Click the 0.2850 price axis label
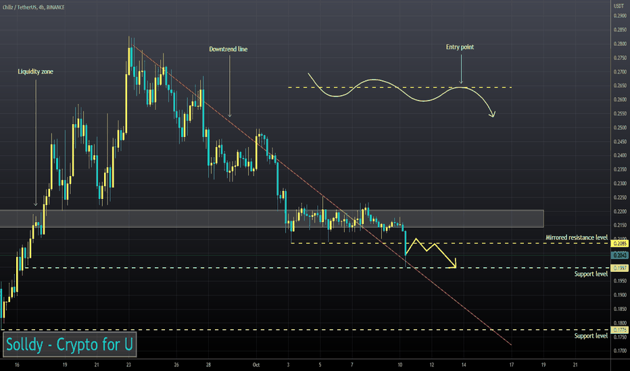This screenshot has width=630, height=371. 620,30
